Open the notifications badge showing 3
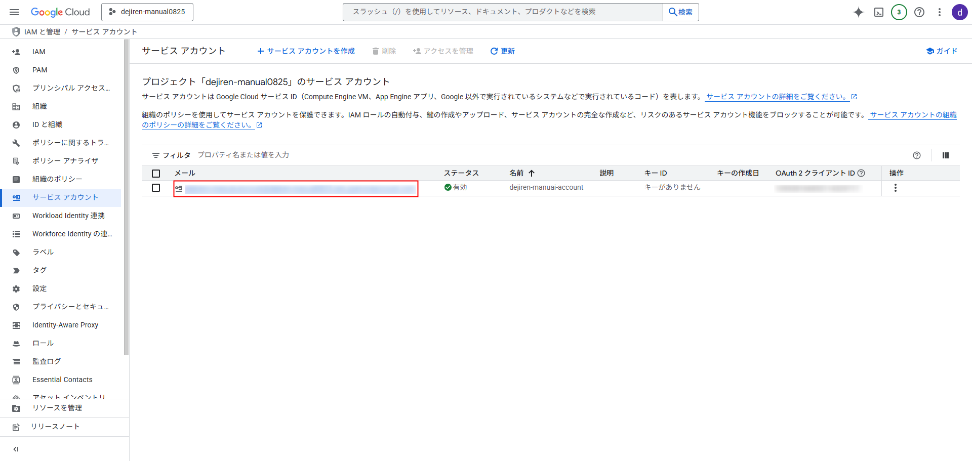 899,12
